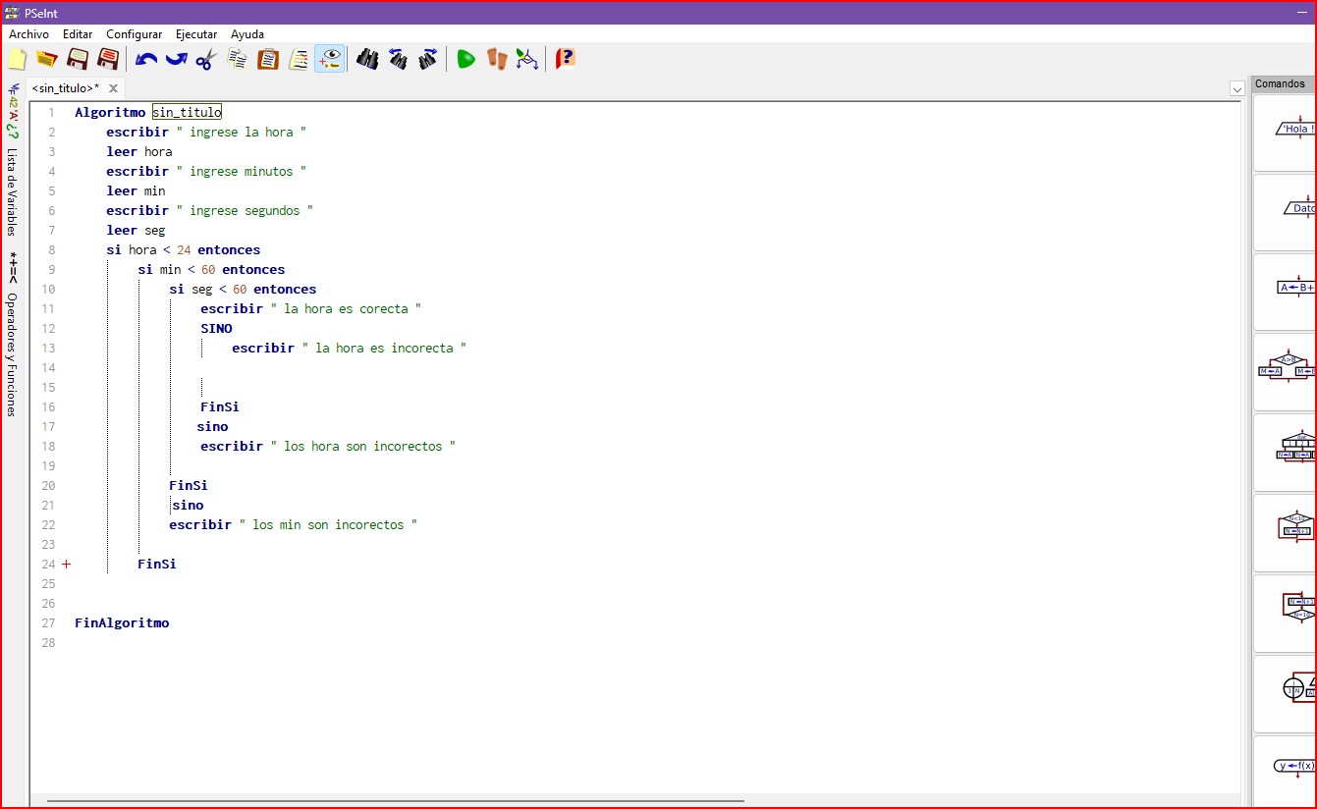The image size is (1317, 809).
Task: Cut selection with the scissors icon
Action: tap(205, 59)
